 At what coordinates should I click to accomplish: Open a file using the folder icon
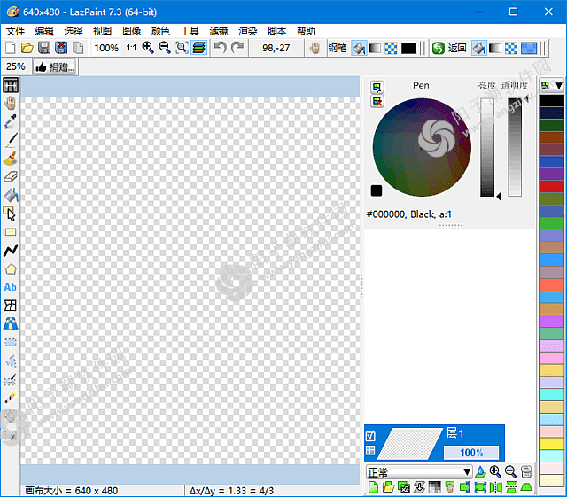pos(27,48)
